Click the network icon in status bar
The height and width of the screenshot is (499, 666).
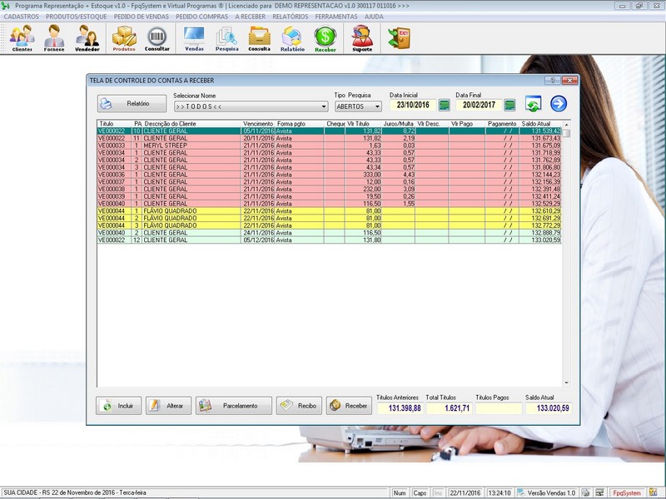[x=599, y=492]
